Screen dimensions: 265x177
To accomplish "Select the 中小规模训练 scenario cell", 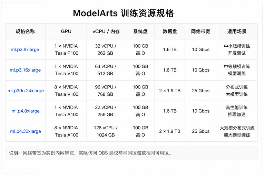I will [237, 50].
